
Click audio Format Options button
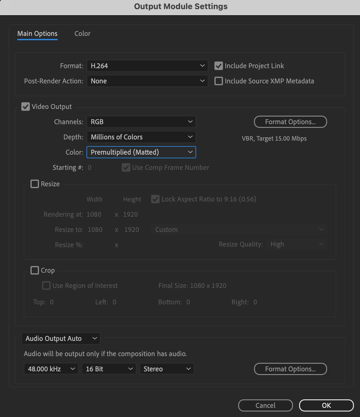tap(290, 369)
